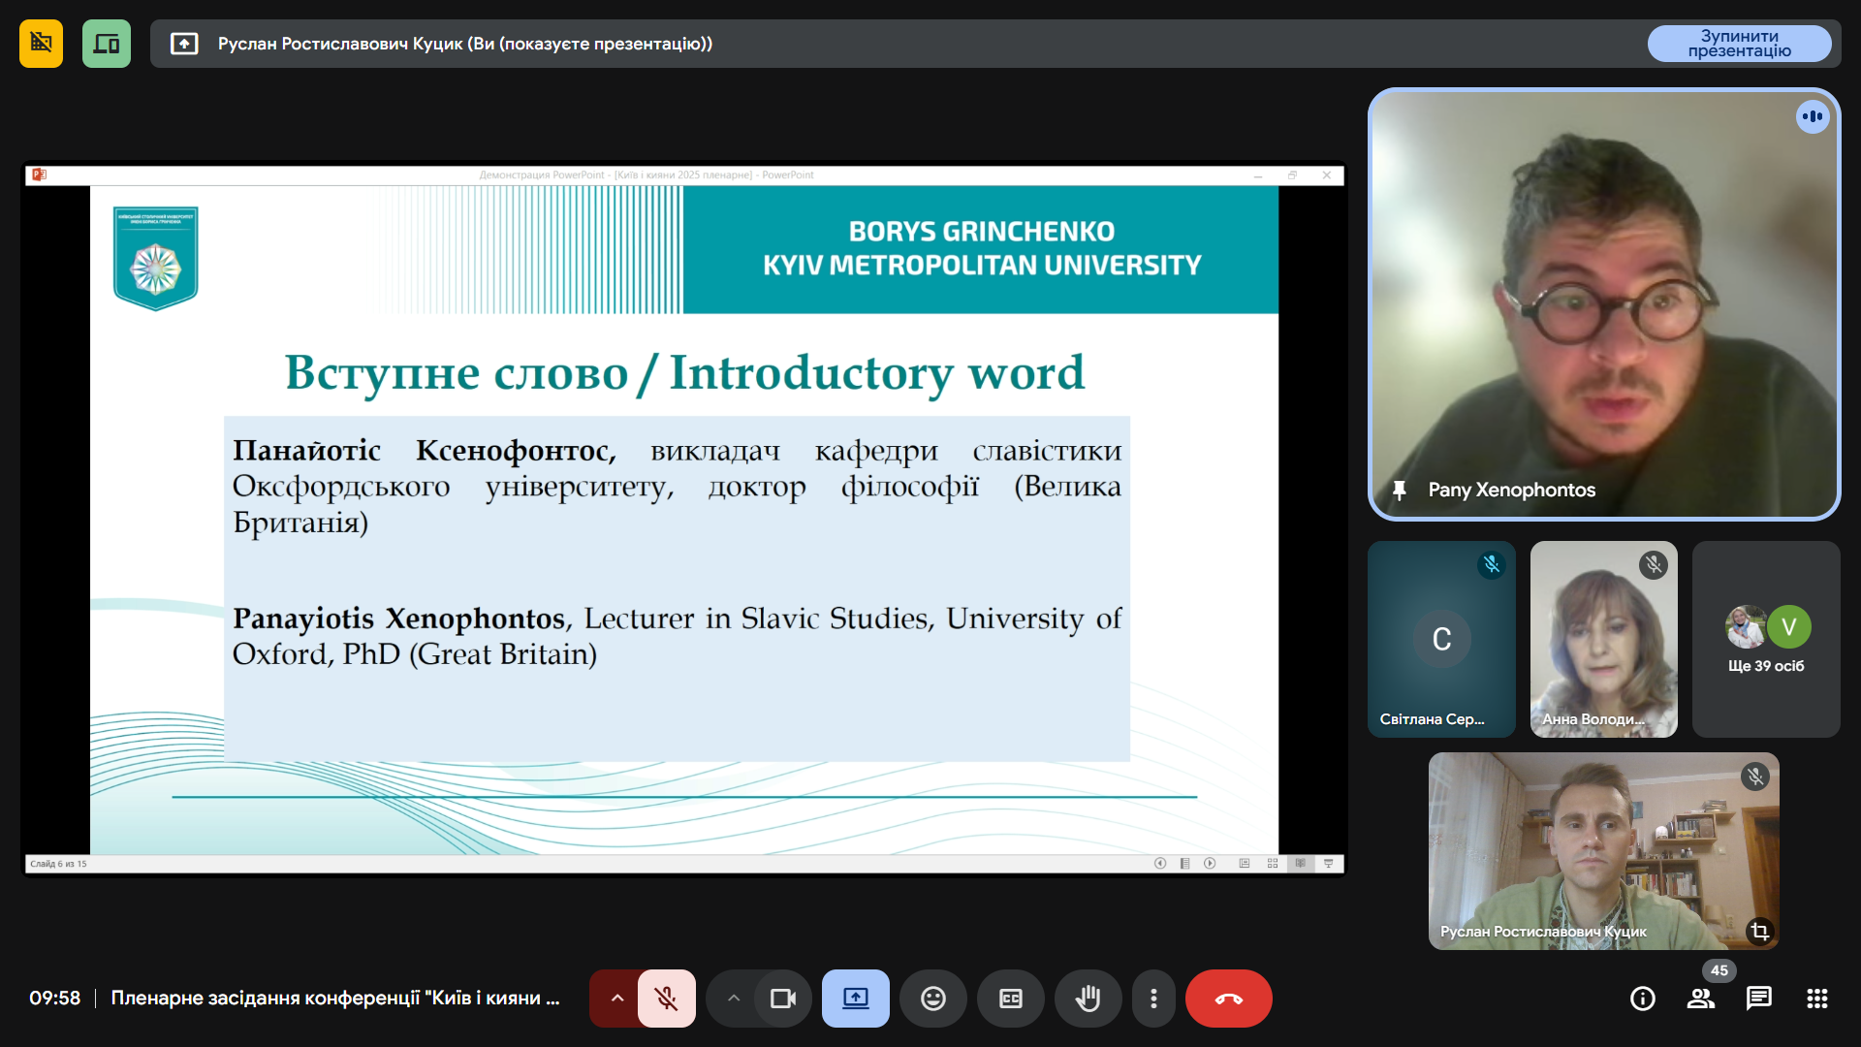
Task: Stop the presentation with Зупинити презентацію
Action: click(x=1739, y=44)
